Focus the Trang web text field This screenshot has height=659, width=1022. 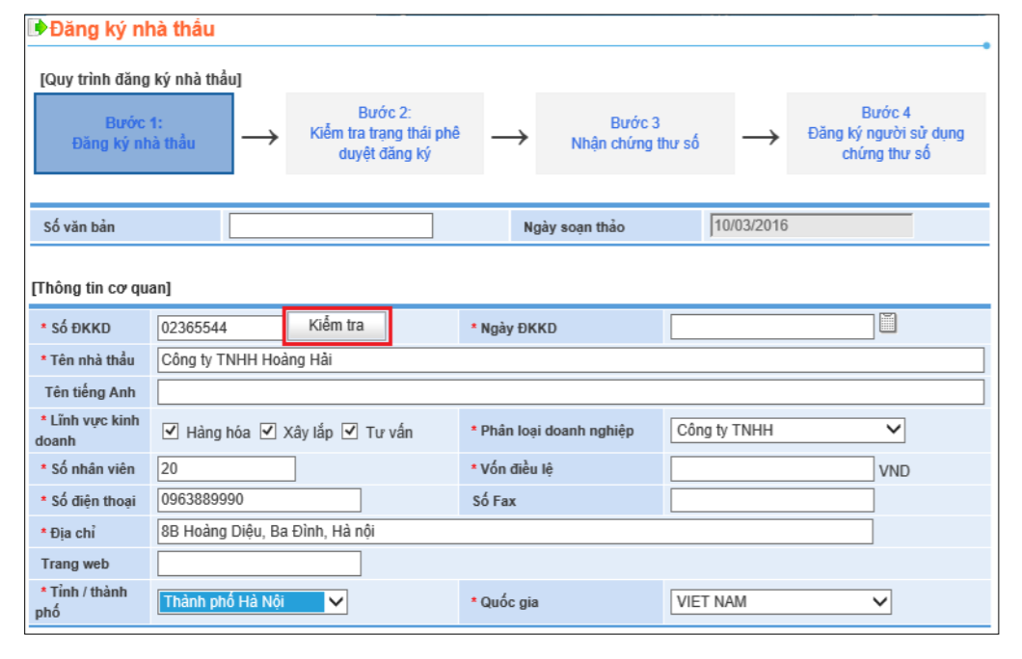coord(258,564)
